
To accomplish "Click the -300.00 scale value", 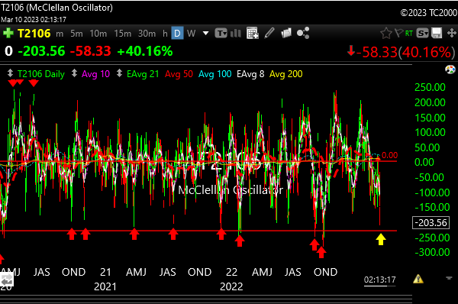I will click(433, 252).
